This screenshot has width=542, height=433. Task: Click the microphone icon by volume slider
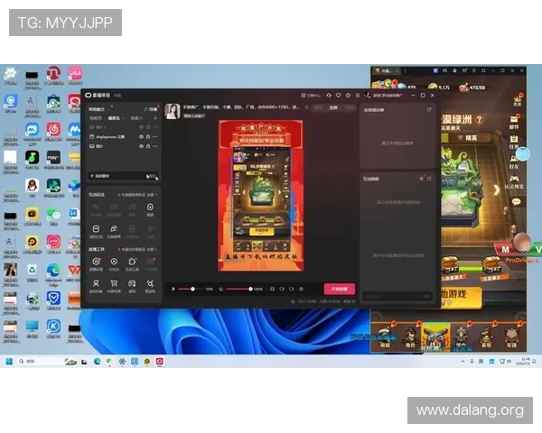pyautogui.click(x=173, y=289)
